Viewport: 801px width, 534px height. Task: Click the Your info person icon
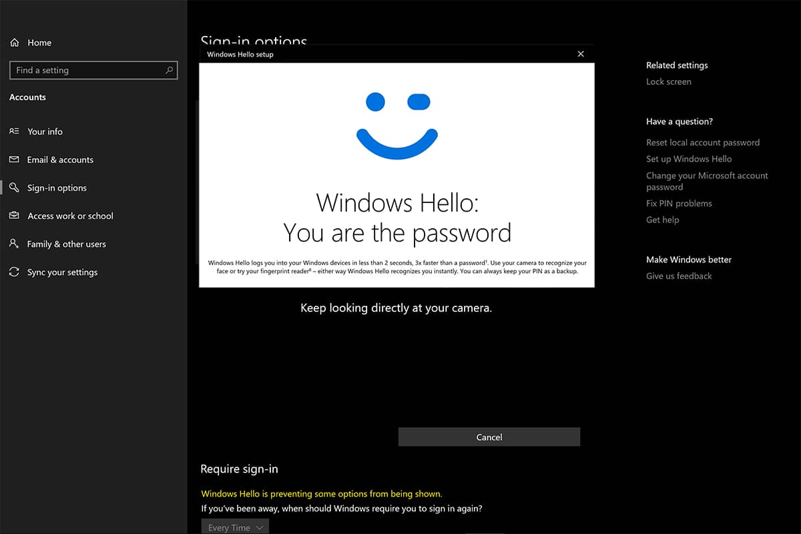point(14,131)
